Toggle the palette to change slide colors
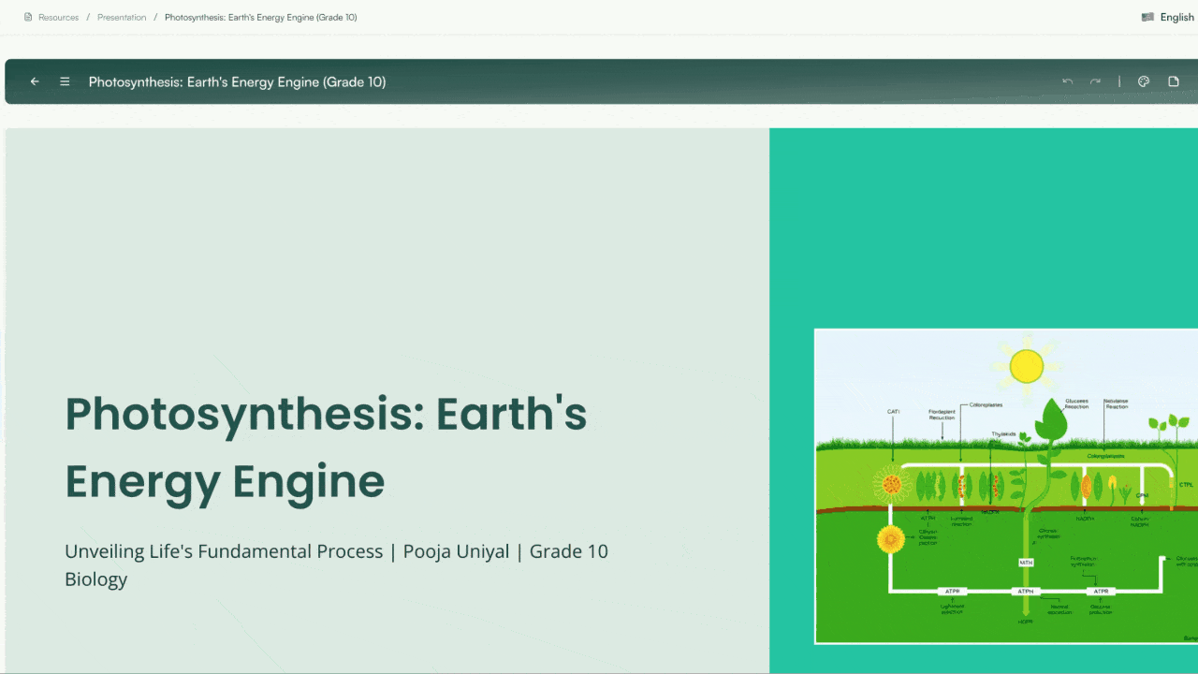Screen dimensions: 1198x674 tap(1143, 81)
